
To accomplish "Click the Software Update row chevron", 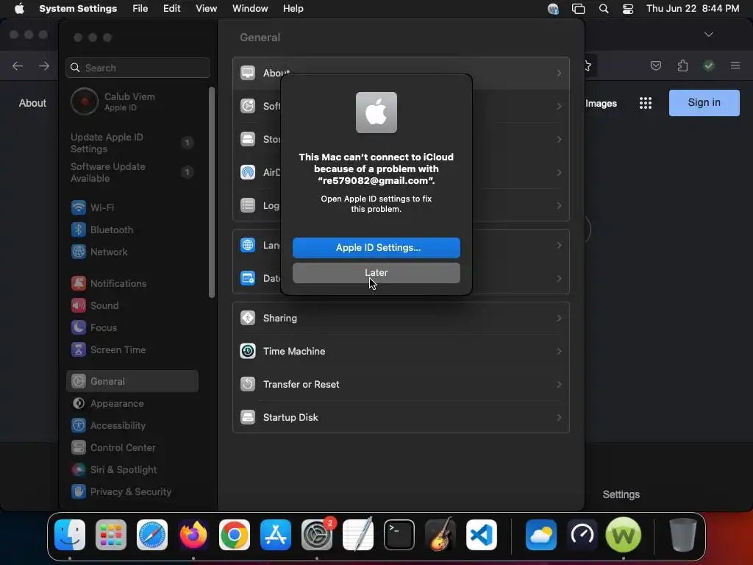I will click(559, 106).
